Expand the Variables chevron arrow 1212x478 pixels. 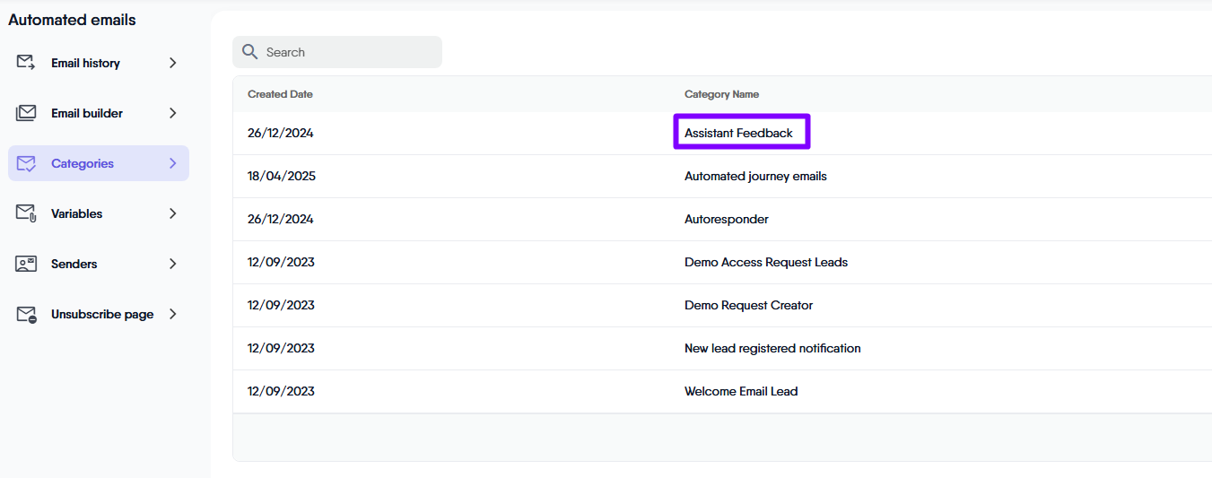[173, 213]
